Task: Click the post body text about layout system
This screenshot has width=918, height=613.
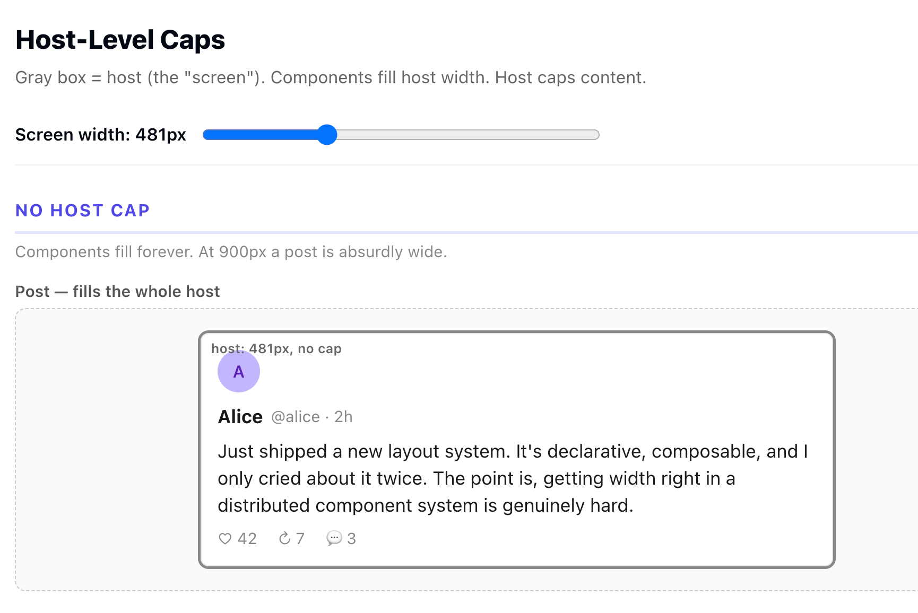Action: point(478,478)
